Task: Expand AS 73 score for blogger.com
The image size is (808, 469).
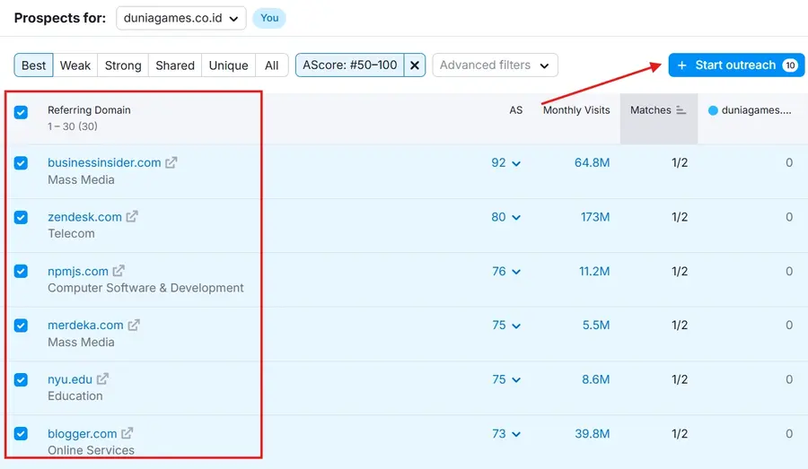Action: click(x=506, y=434)
